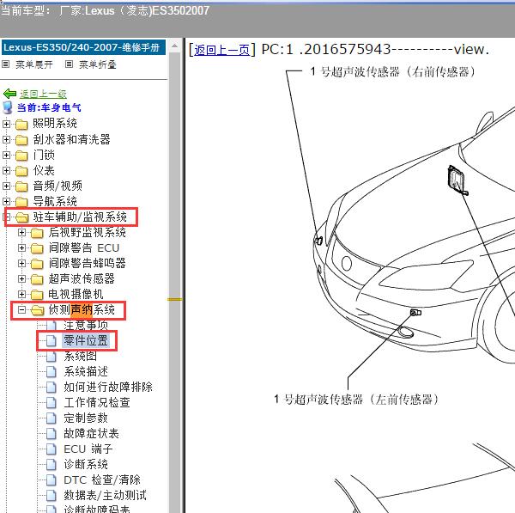Click the page icon next to 系统描述
This screenshot has height=513, width=515.
click(x=51, y=371)
